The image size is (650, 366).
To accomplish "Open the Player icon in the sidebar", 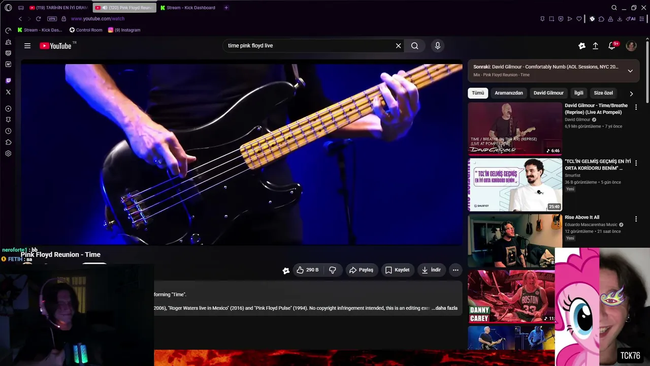I will (8, 108).
